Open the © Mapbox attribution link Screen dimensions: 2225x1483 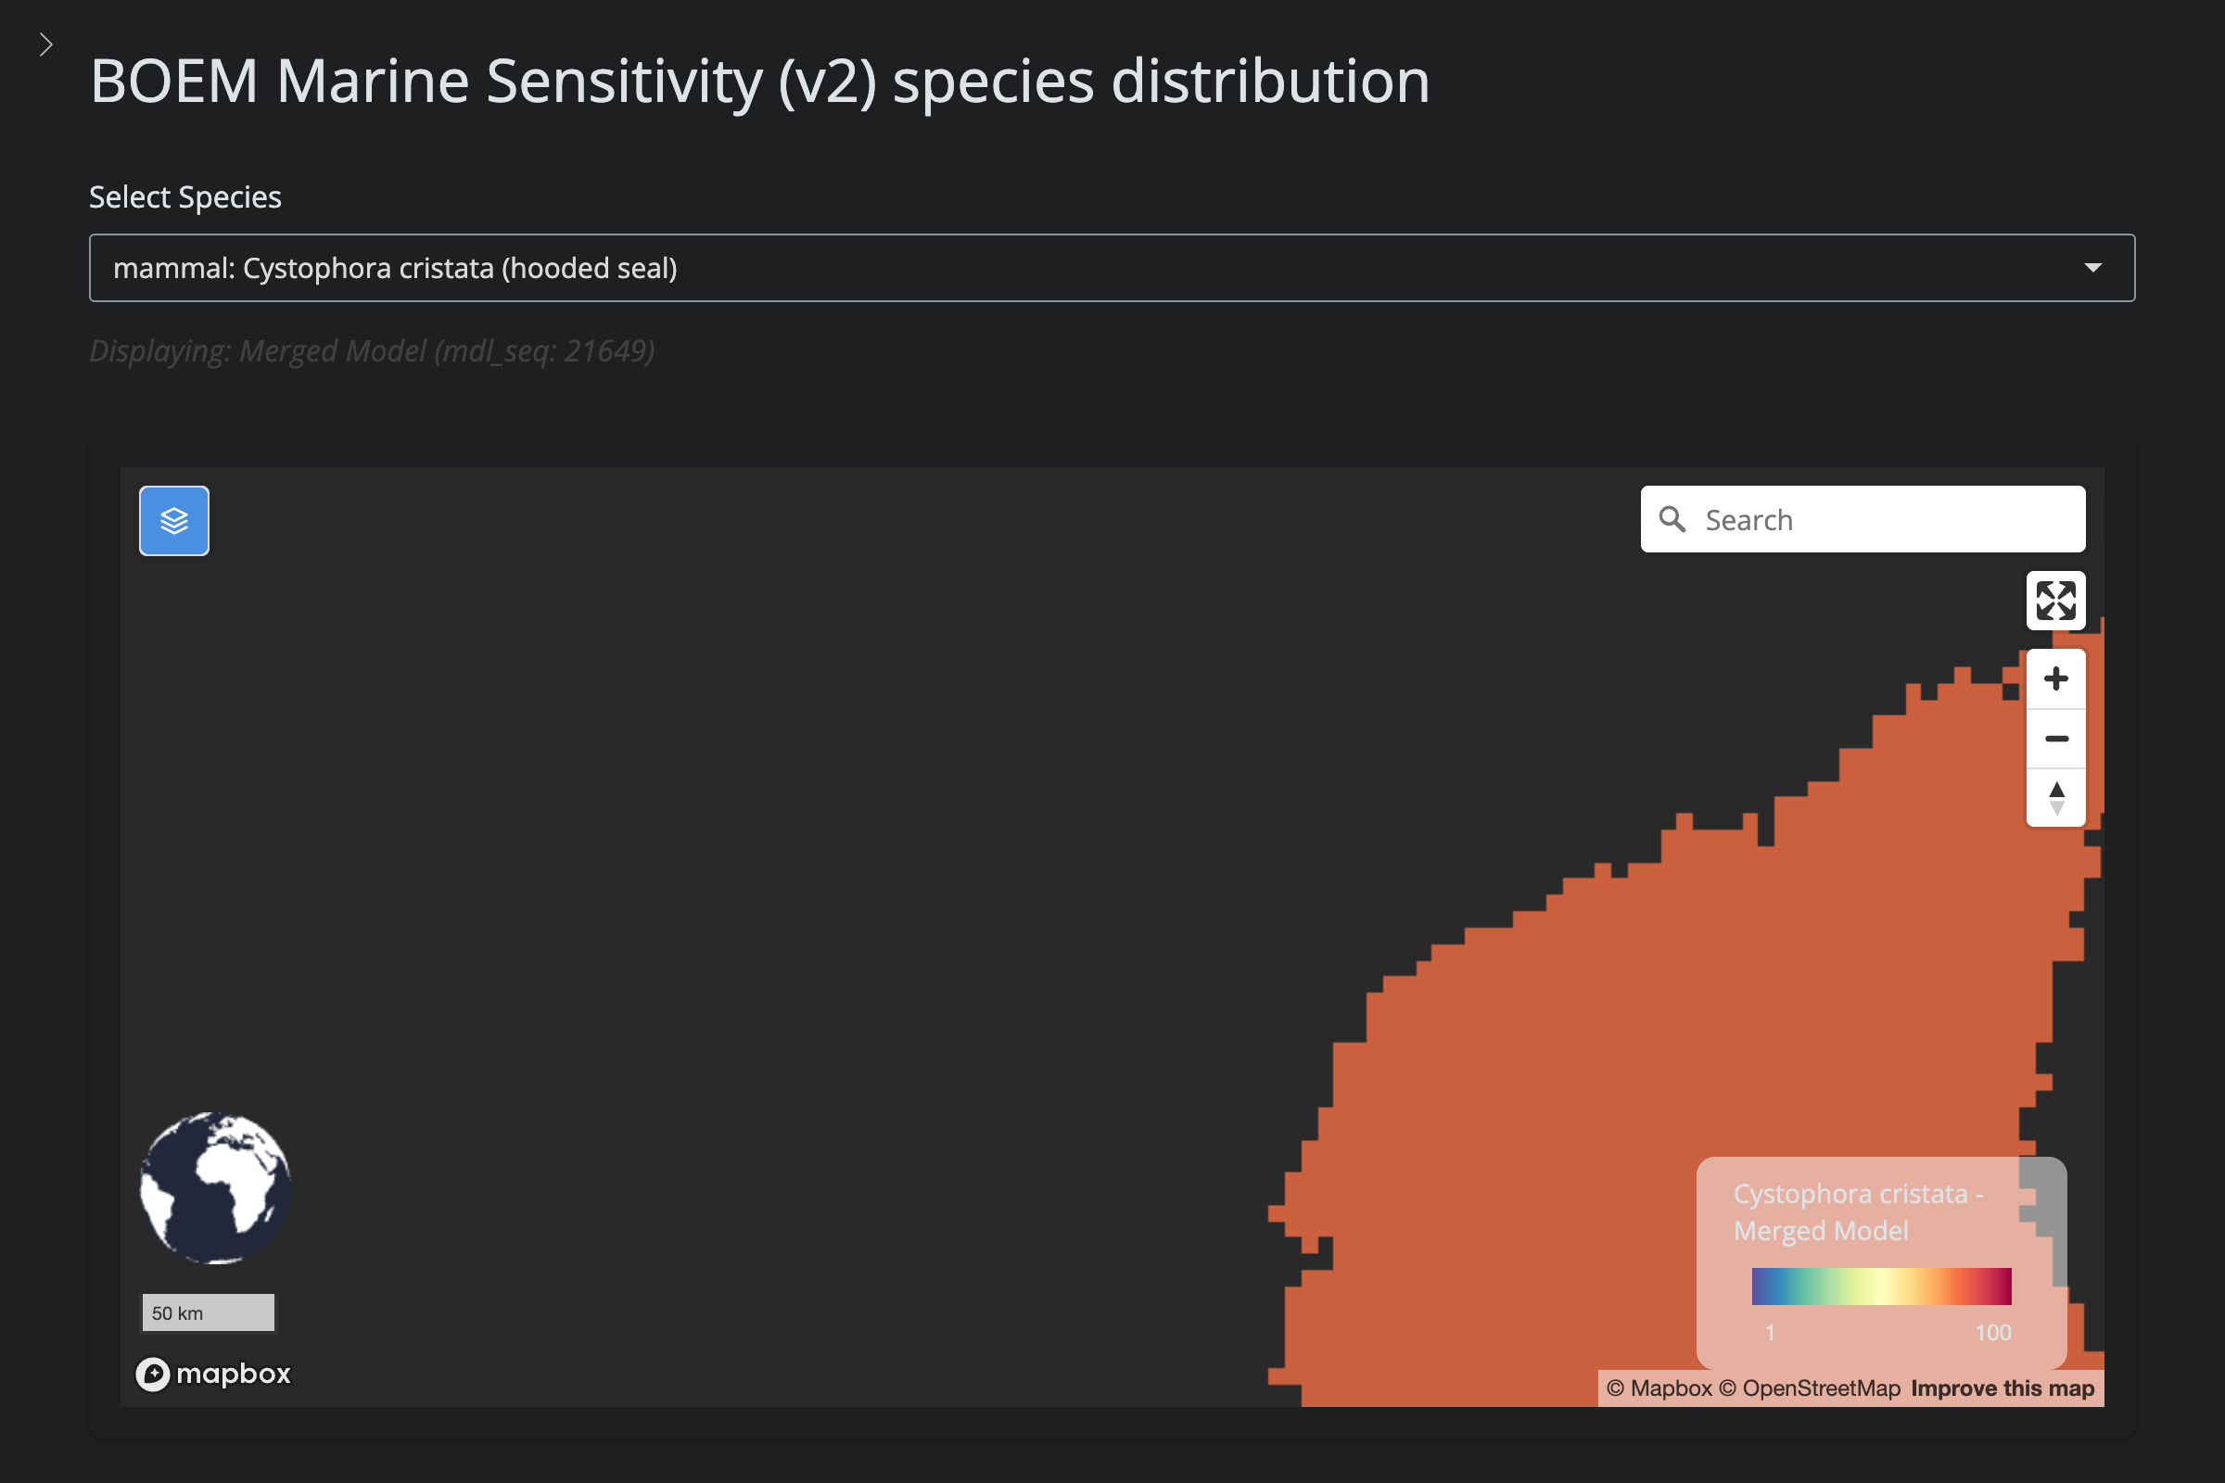(x=1659, y=1388)
